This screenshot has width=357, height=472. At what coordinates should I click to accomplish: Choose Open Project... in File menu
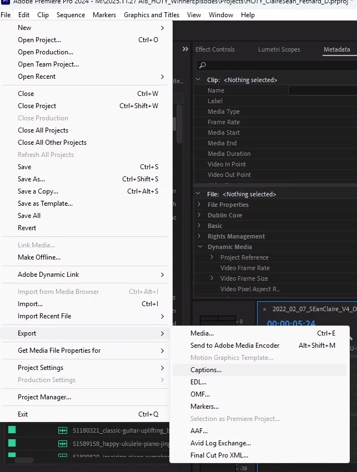click(84, 40)
